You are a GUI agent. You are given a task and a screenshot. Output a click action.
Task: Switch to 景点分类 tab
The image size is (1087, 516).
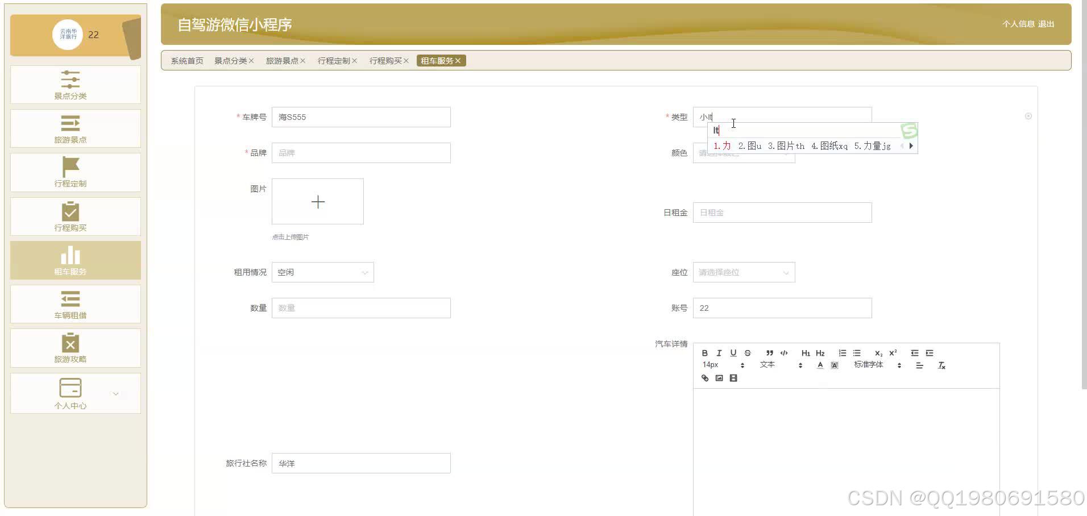(x=230, y=61)
